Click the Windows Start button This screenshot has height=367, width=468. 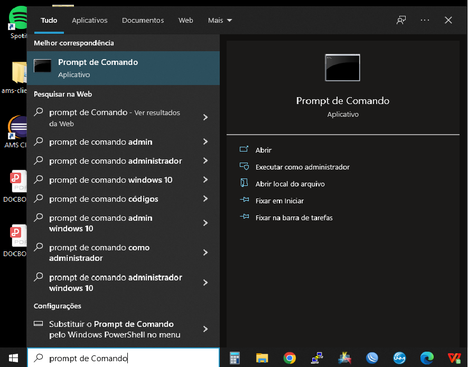point(13,358)
